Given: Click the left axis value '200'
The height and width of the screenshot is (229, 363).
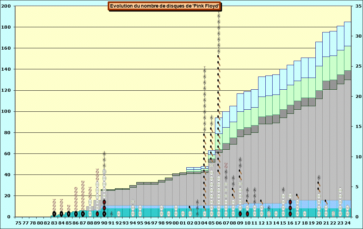Looking at the screenshot, I should coord(6,6).
